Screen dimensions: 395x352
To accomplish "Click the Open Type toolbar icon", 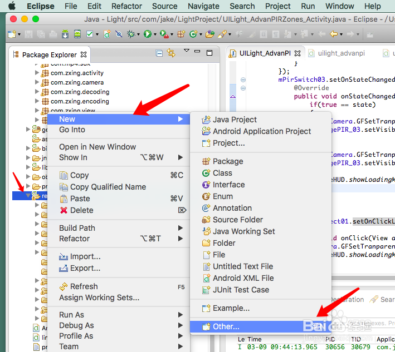I will click(209, 34).
